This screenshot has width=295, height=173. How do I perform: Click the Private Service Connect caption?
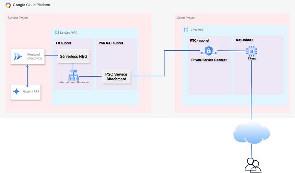[209, 60]
